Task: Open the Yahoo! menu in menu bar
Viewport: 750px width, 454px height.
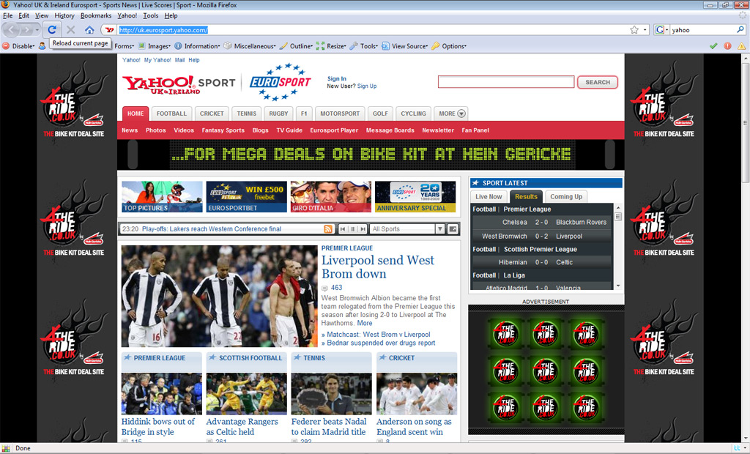Action: (x=127, y=16)
